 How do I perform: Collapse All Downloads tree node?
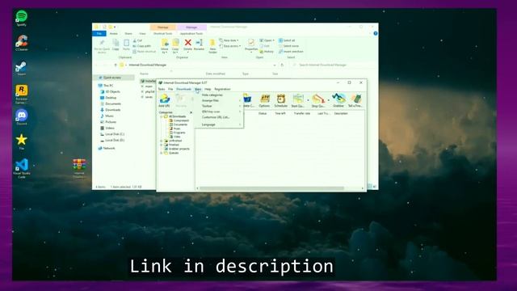[162, 116]
